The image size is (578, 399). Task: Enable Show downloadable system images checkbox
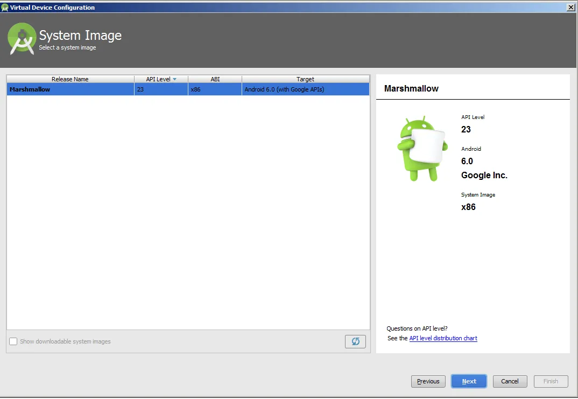coord(13,341)
